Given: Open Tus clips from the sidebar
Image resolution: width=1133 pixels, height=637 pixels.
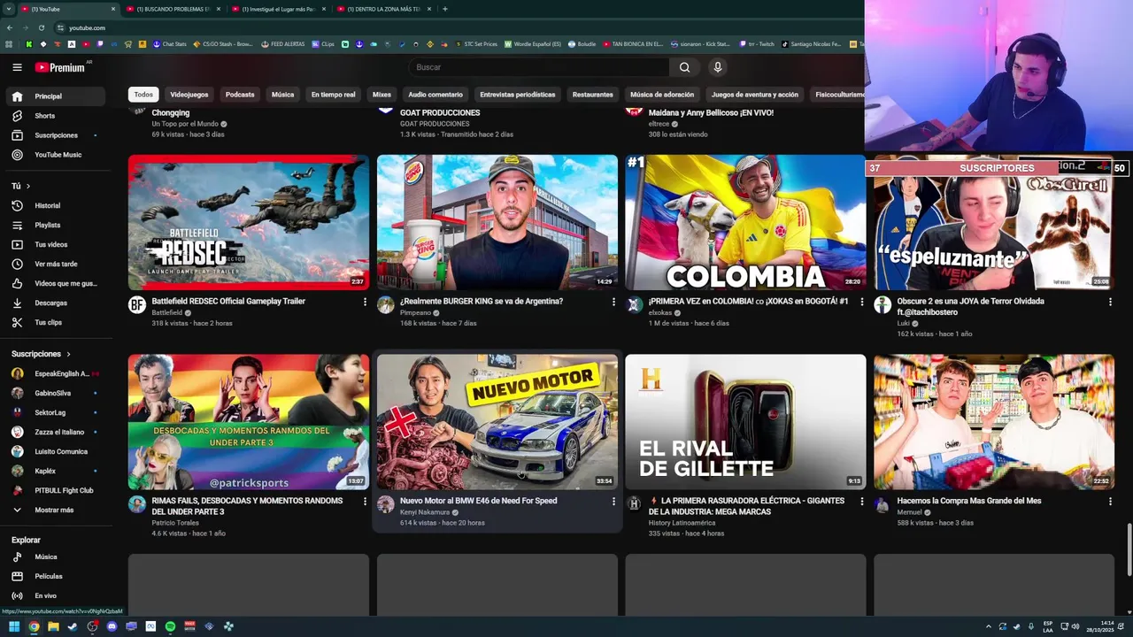Looking at the screenshot, I should point(56,322).
